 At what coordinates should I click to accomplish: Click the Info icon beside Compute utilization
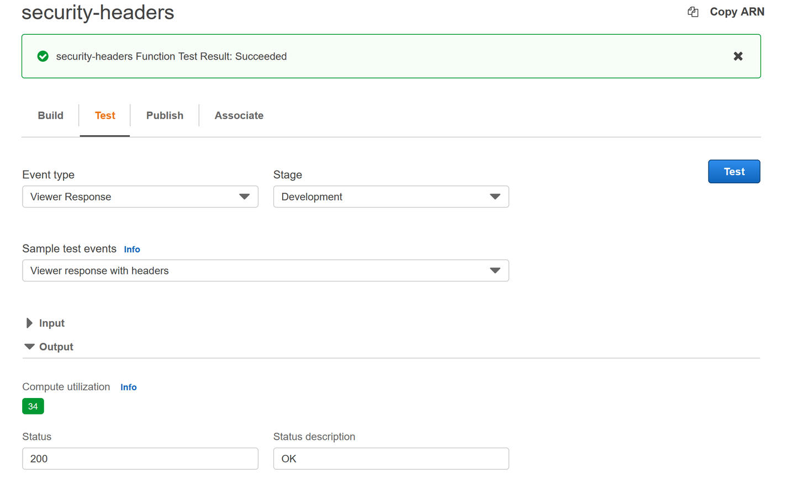tap(128, 387)
